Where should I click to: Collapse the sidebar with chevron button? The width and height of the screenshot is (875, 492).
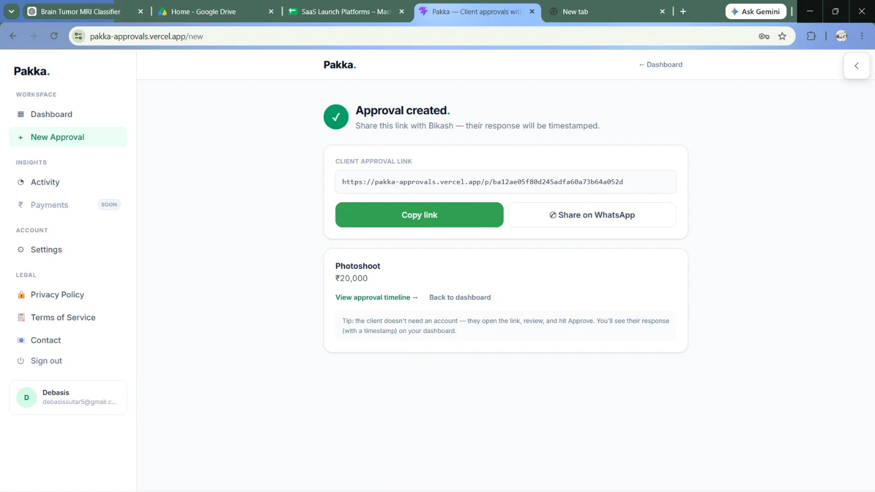click(x=856, y=66)
